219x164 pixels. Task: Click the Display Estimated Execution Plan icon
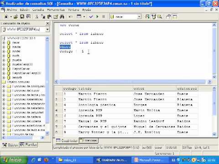(147, 16)
